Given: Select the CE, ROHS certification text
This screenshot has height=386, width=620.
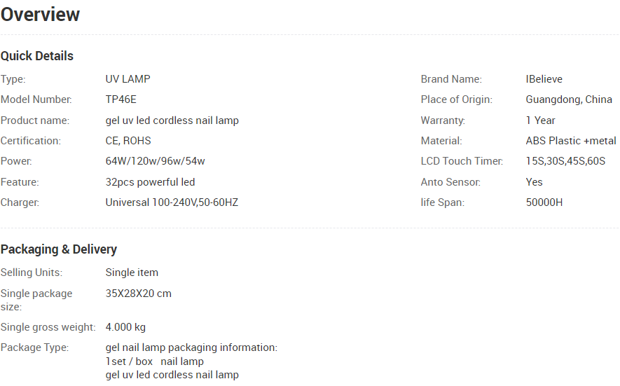Looking at the screenshot, I should coord(128,141).
